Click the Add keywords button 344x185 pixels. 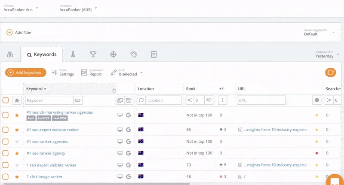coord(26,73)
